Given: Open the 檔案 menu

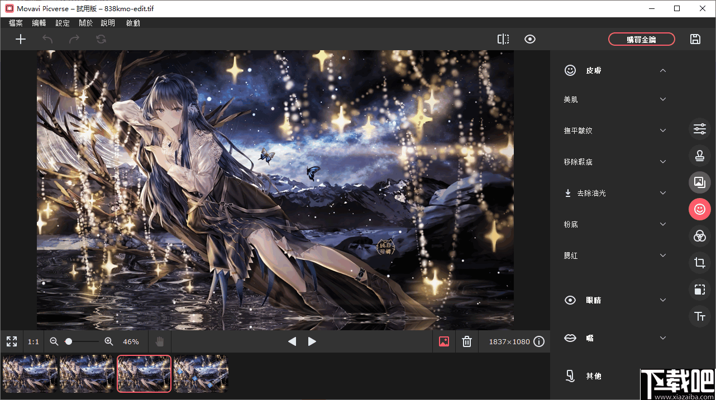Looking at the screenshot, I should coord(16,23).
